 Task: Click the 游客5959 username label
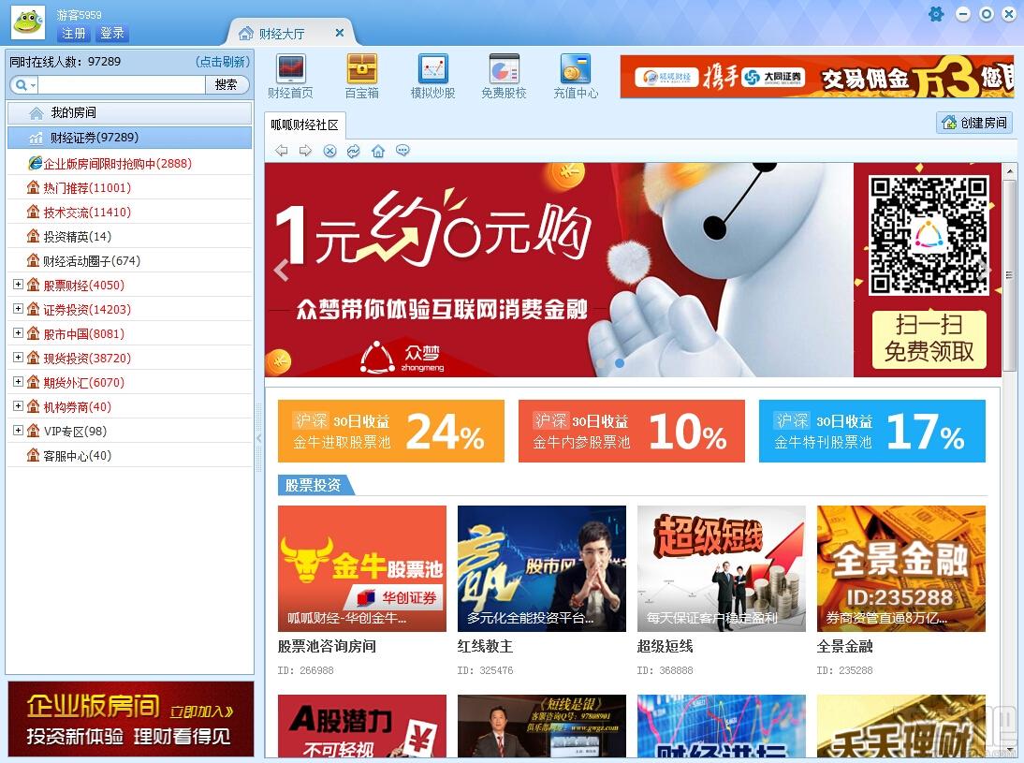(x=79, y=14)
